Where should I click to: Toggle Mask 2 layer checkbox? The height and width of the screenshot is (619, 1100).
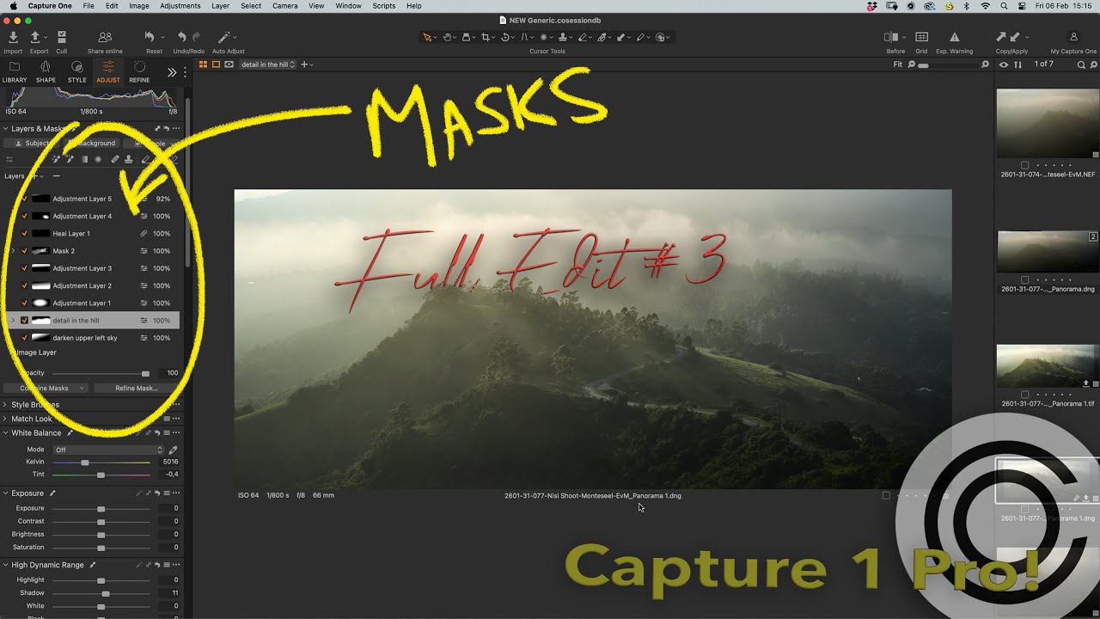coord(24,251)
